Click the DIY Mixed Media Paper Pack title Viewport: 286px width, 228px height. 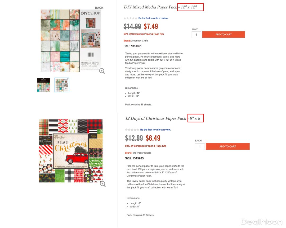pyautogui.click(x=150, y=7)
